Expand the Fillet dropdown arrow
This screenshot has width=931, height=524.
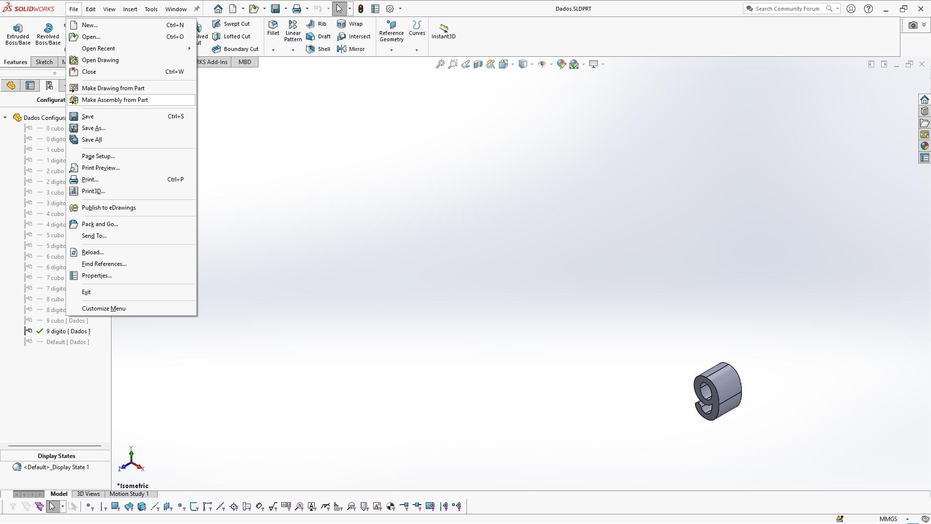click(273, 50)
